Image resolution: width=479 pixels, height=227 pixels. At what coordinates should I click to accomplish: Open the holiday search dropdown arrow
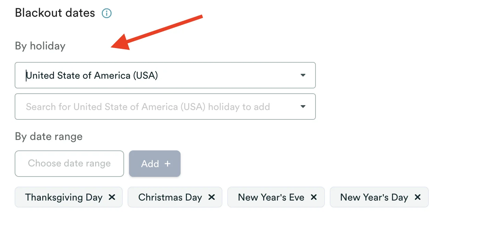[x=303, y=107]
